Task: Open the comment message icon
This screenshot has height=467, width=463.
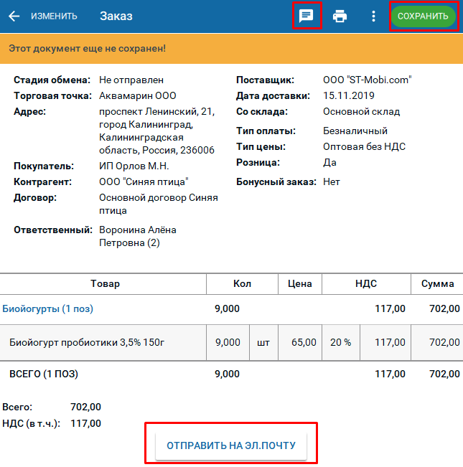Action: point(307,16)
